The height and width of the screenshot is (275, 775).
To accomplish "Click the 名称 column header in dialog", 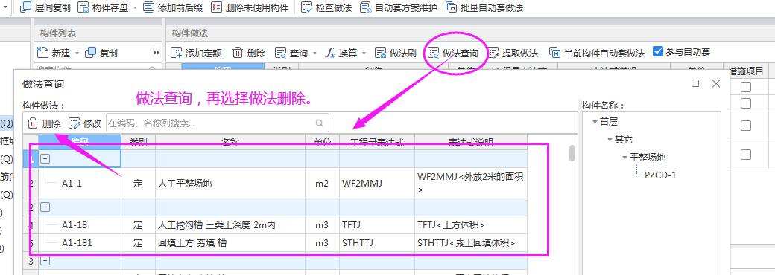I will [x=230, y=143].
